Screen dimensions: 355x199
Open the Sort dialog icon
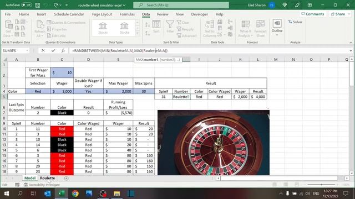pyautogui.click(x=156, y=27)
